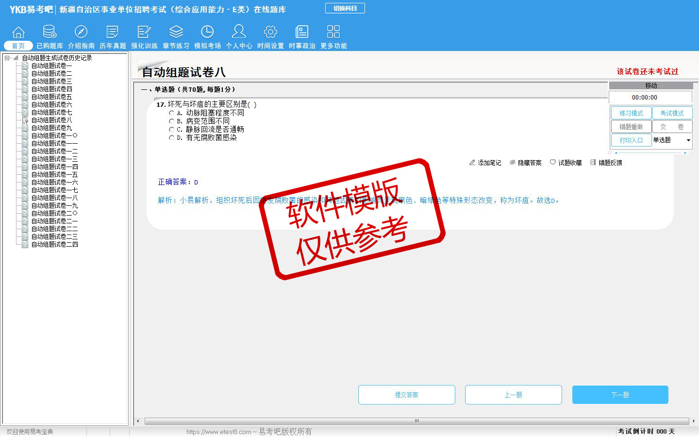Open the 模拟考场 clock icon
This screenshot has height=437, width=699.
[207, 33]
